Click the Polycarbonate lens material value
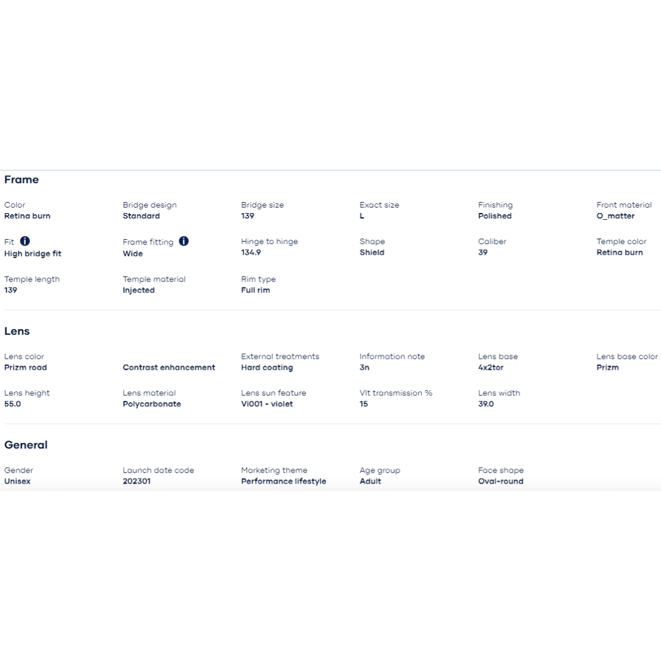The width and height of the screenshot is (661, 661). coord(152,404)
